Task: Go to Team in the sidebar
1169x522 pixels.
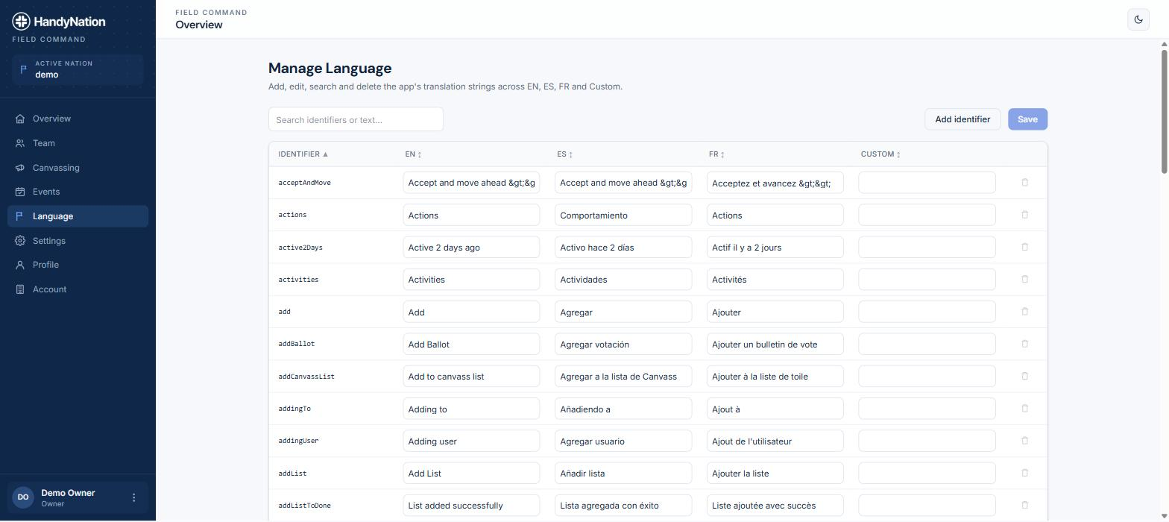Action: pyautogui.click(x=78, y=143)
